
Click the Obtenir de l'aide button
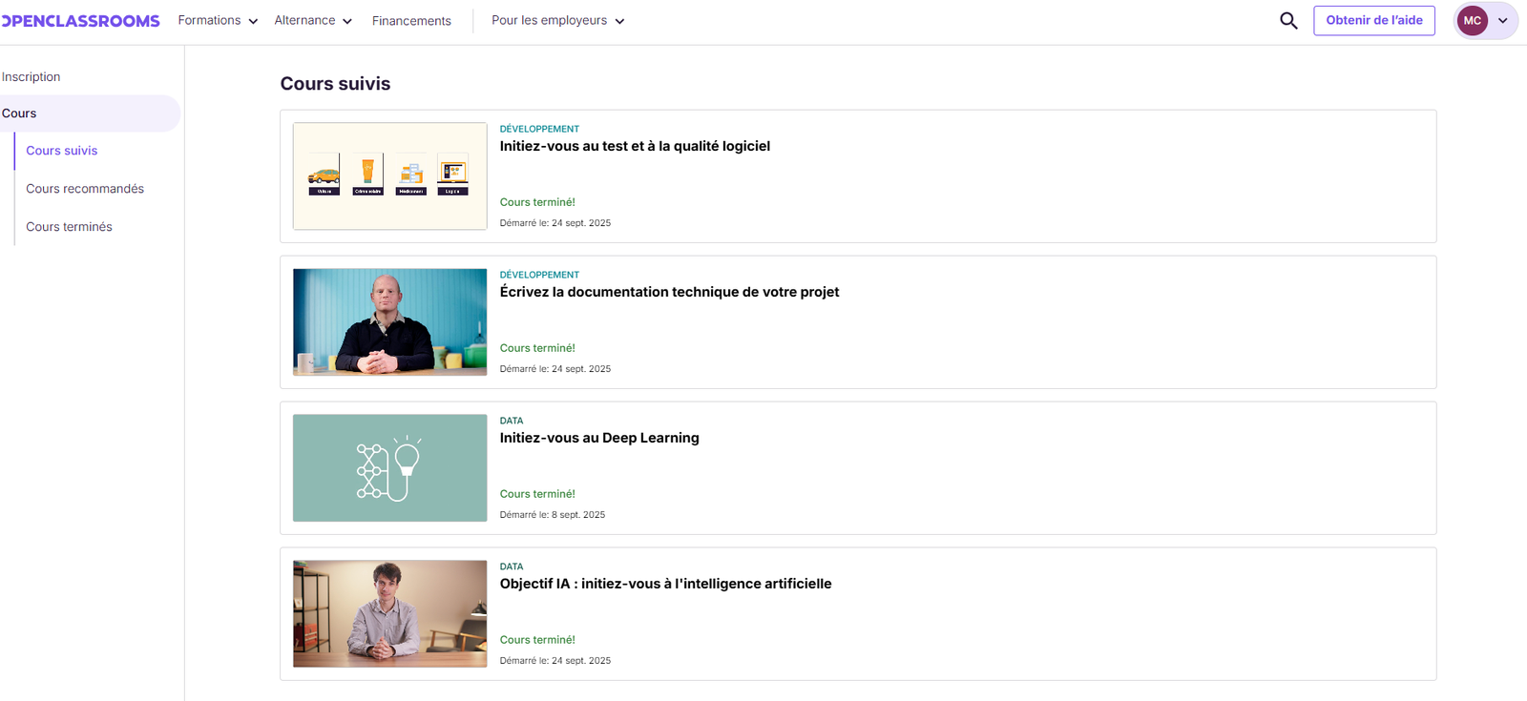pos(1373,21)
